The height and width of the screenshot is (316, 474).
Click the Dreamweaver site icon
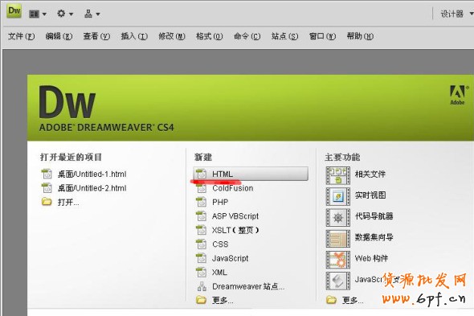coord(202,286)
